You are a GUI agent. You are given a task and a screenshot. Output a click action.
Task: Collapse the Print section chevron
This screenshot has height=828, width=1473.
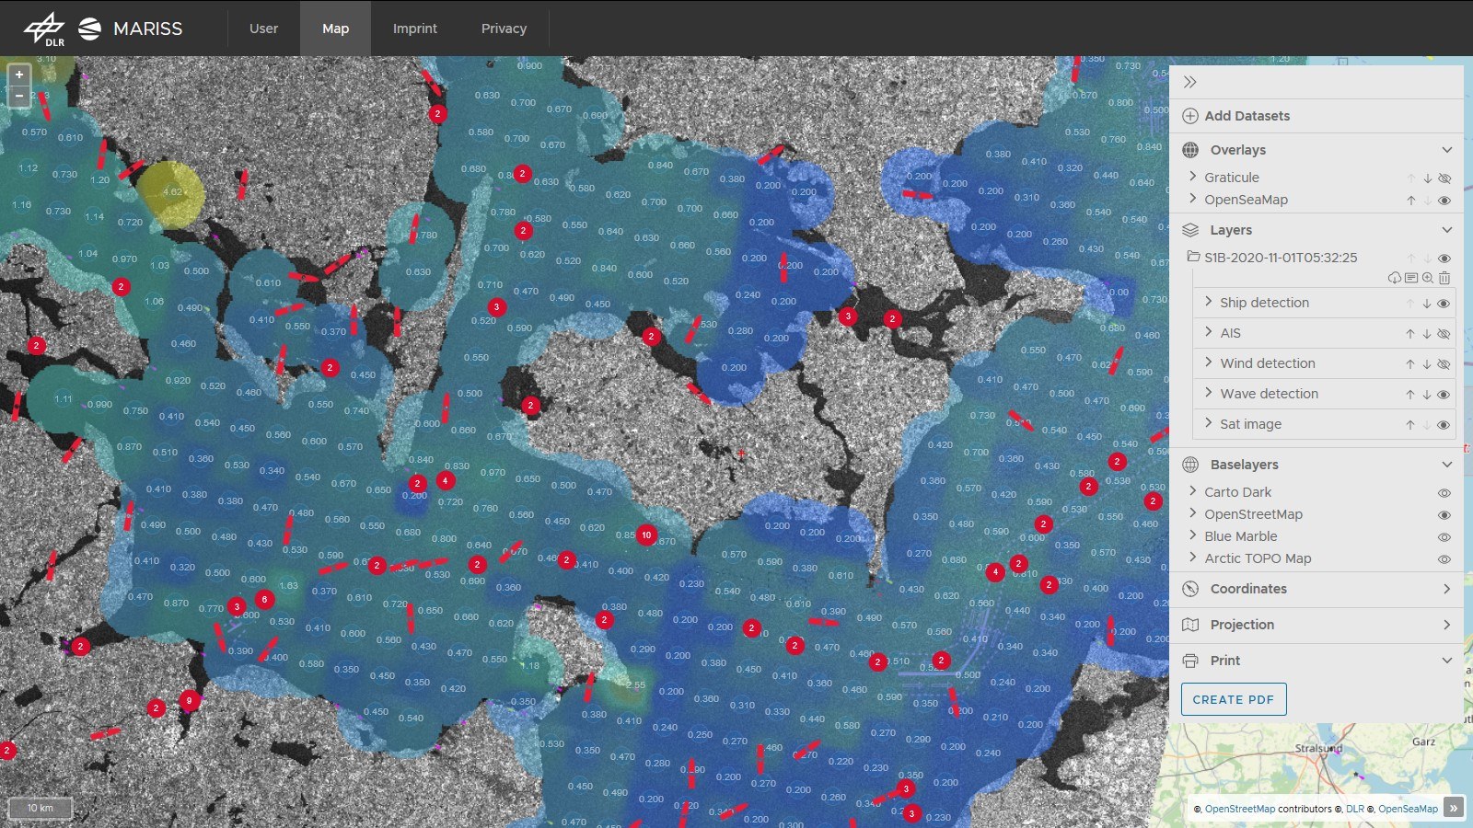(1446, 661)
